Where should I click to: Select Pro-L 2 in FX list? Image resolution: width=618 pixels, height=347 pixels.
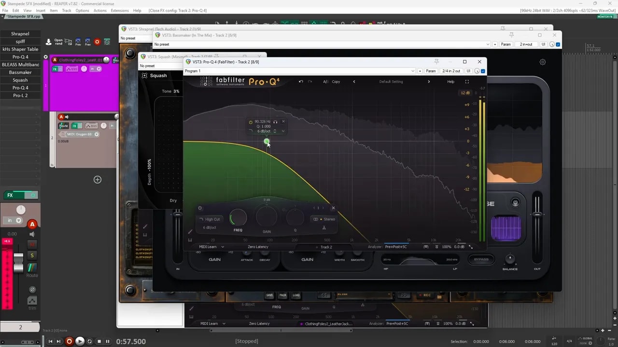(x=20, y=95)
